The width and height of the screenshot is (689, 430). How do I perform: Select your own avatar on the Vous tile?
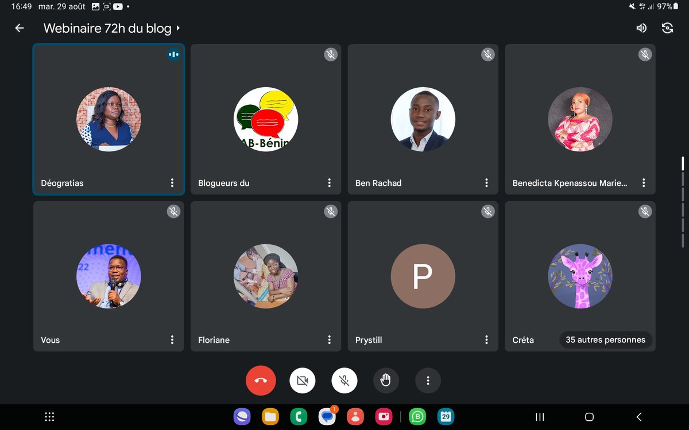[x=109, y=276]
